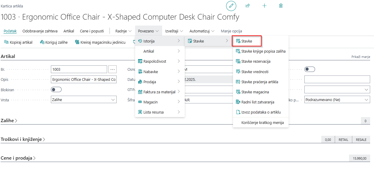Toggle the switch right of the submenu
Screen dimensions: 374x170
(309, 69)
